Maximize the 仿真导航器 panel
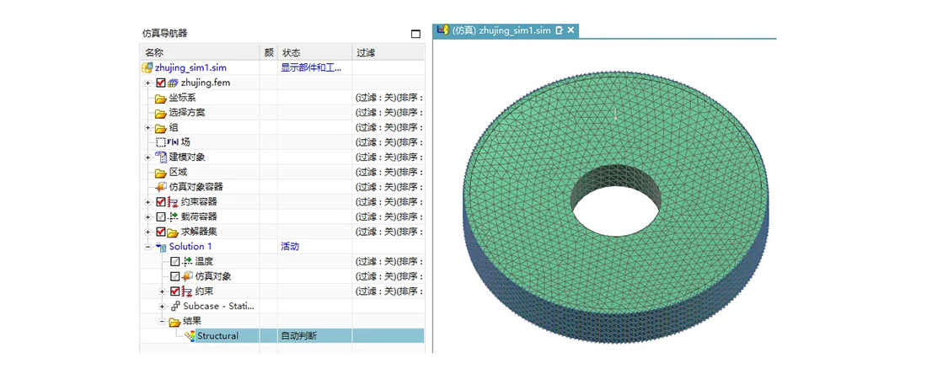The height and width of the screenshot is (374, 927). tap(415, 34)
